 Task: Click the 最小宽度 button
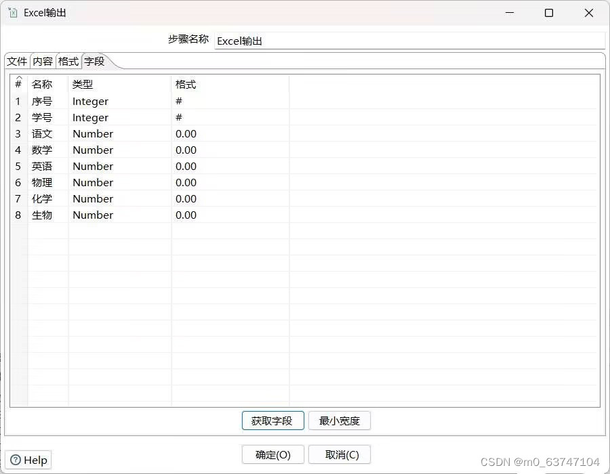click(x=340, y=421)
